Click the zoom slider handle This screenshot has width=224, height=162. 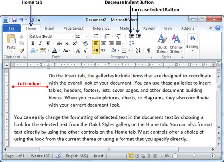pos(194,156)
